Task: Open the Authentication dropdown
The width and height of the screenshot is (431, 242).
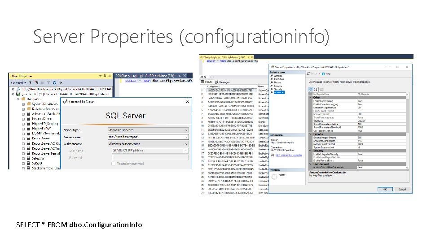Action: [x=148, y=144]
